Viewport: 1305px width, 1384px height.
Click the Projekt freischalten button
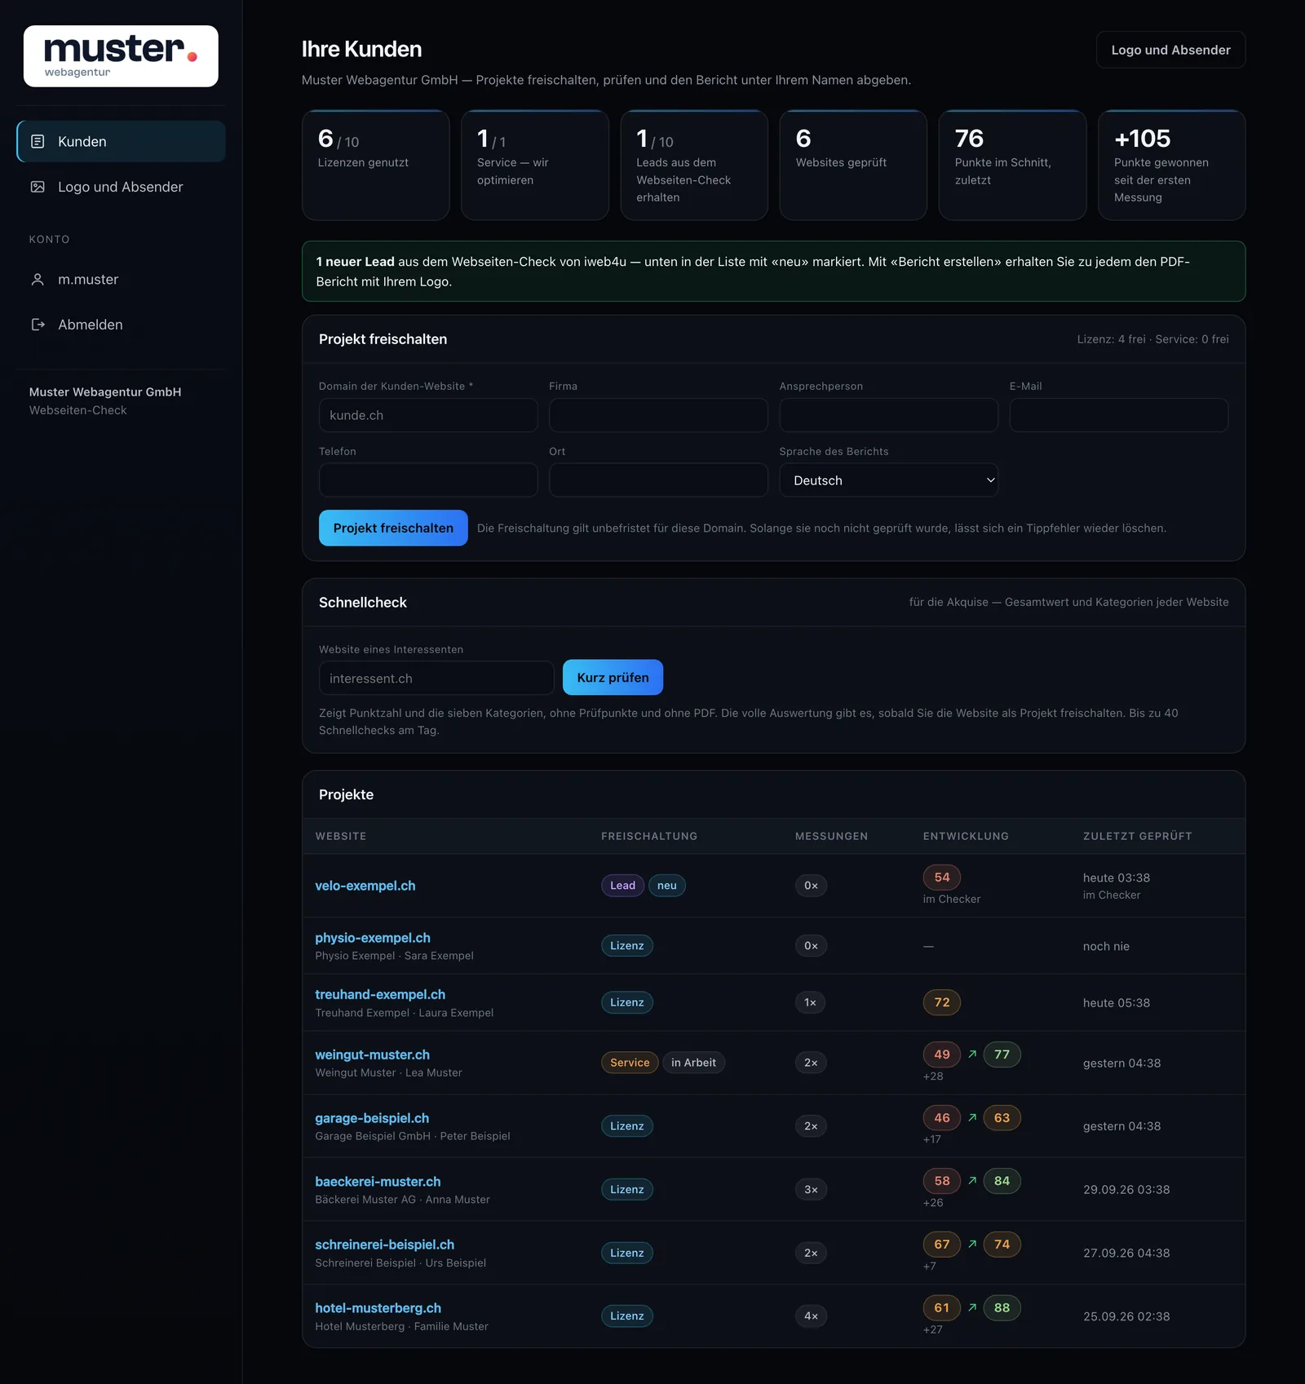pyautogui.click(x=393, y=528)
